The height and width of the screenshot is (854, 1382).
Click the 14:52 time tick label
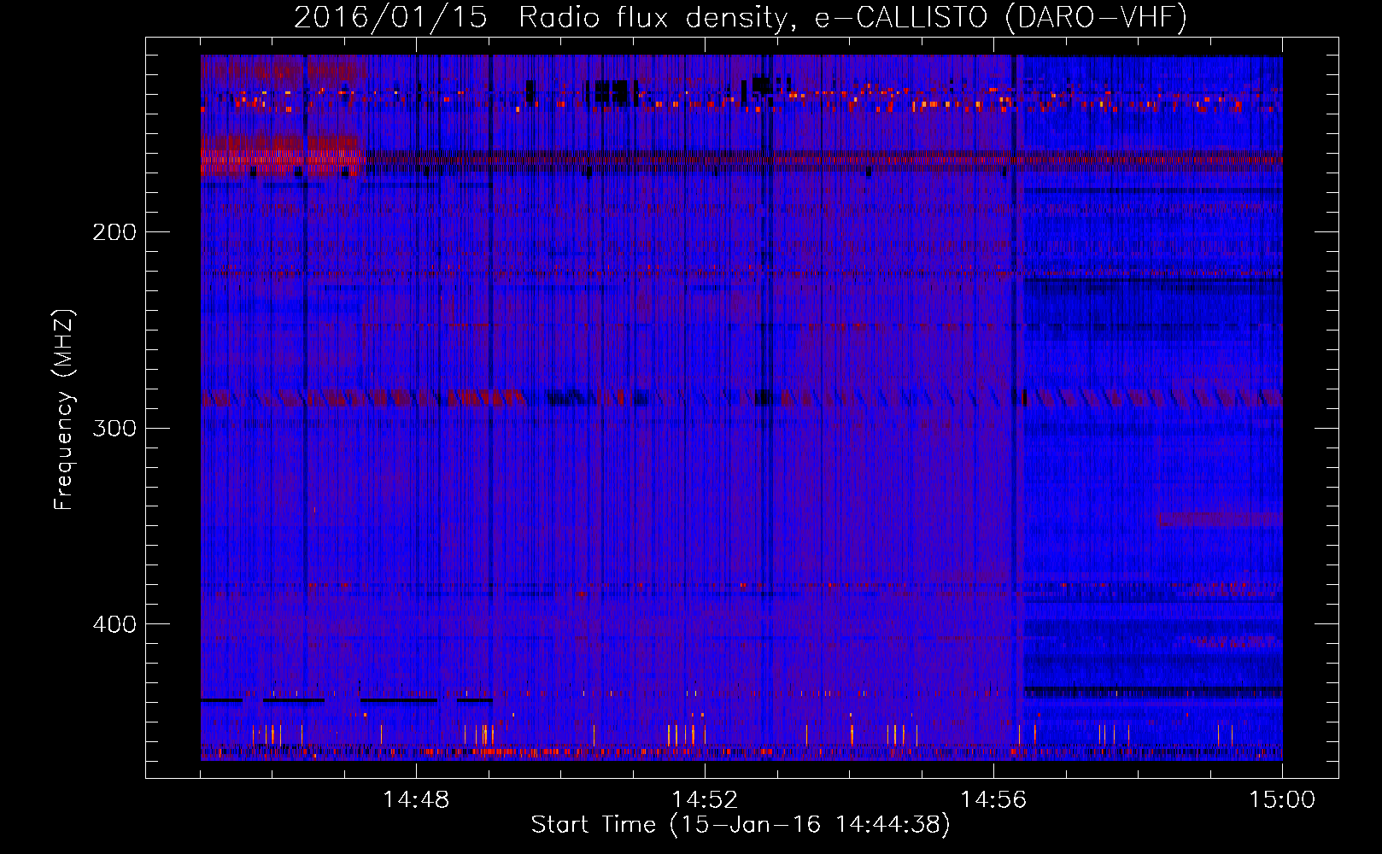(x=705, y=800)
